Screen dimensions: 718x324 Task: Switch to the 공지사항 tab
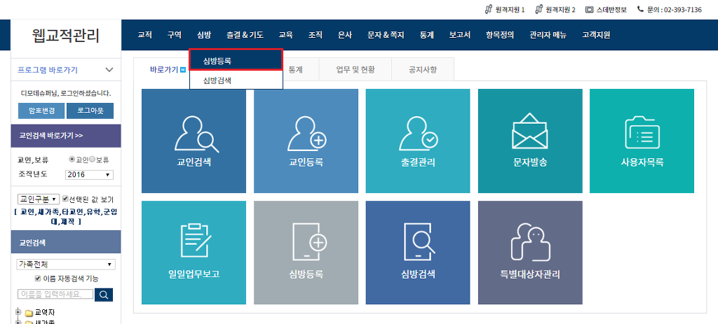[x=423, y=69]
